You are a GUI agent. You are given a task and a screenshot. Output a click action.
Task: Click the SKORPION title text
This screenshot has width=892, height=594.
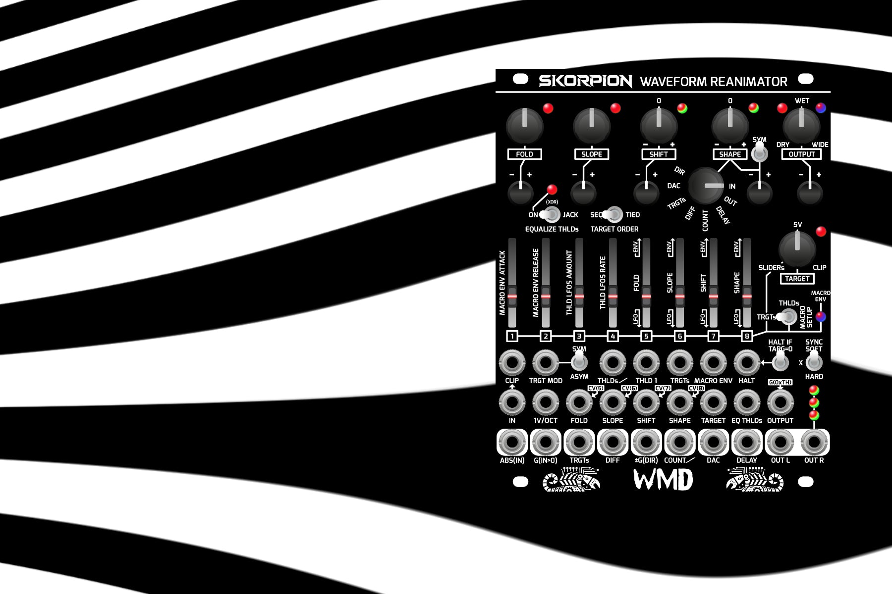click(x=585, y=81)
